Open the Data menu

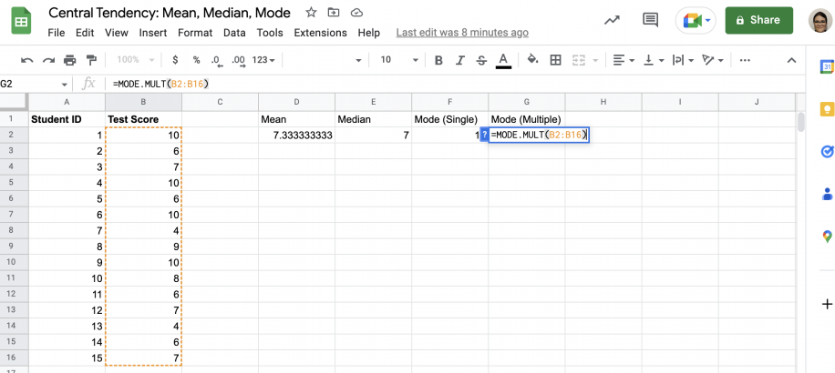click(x=234, y=33)
